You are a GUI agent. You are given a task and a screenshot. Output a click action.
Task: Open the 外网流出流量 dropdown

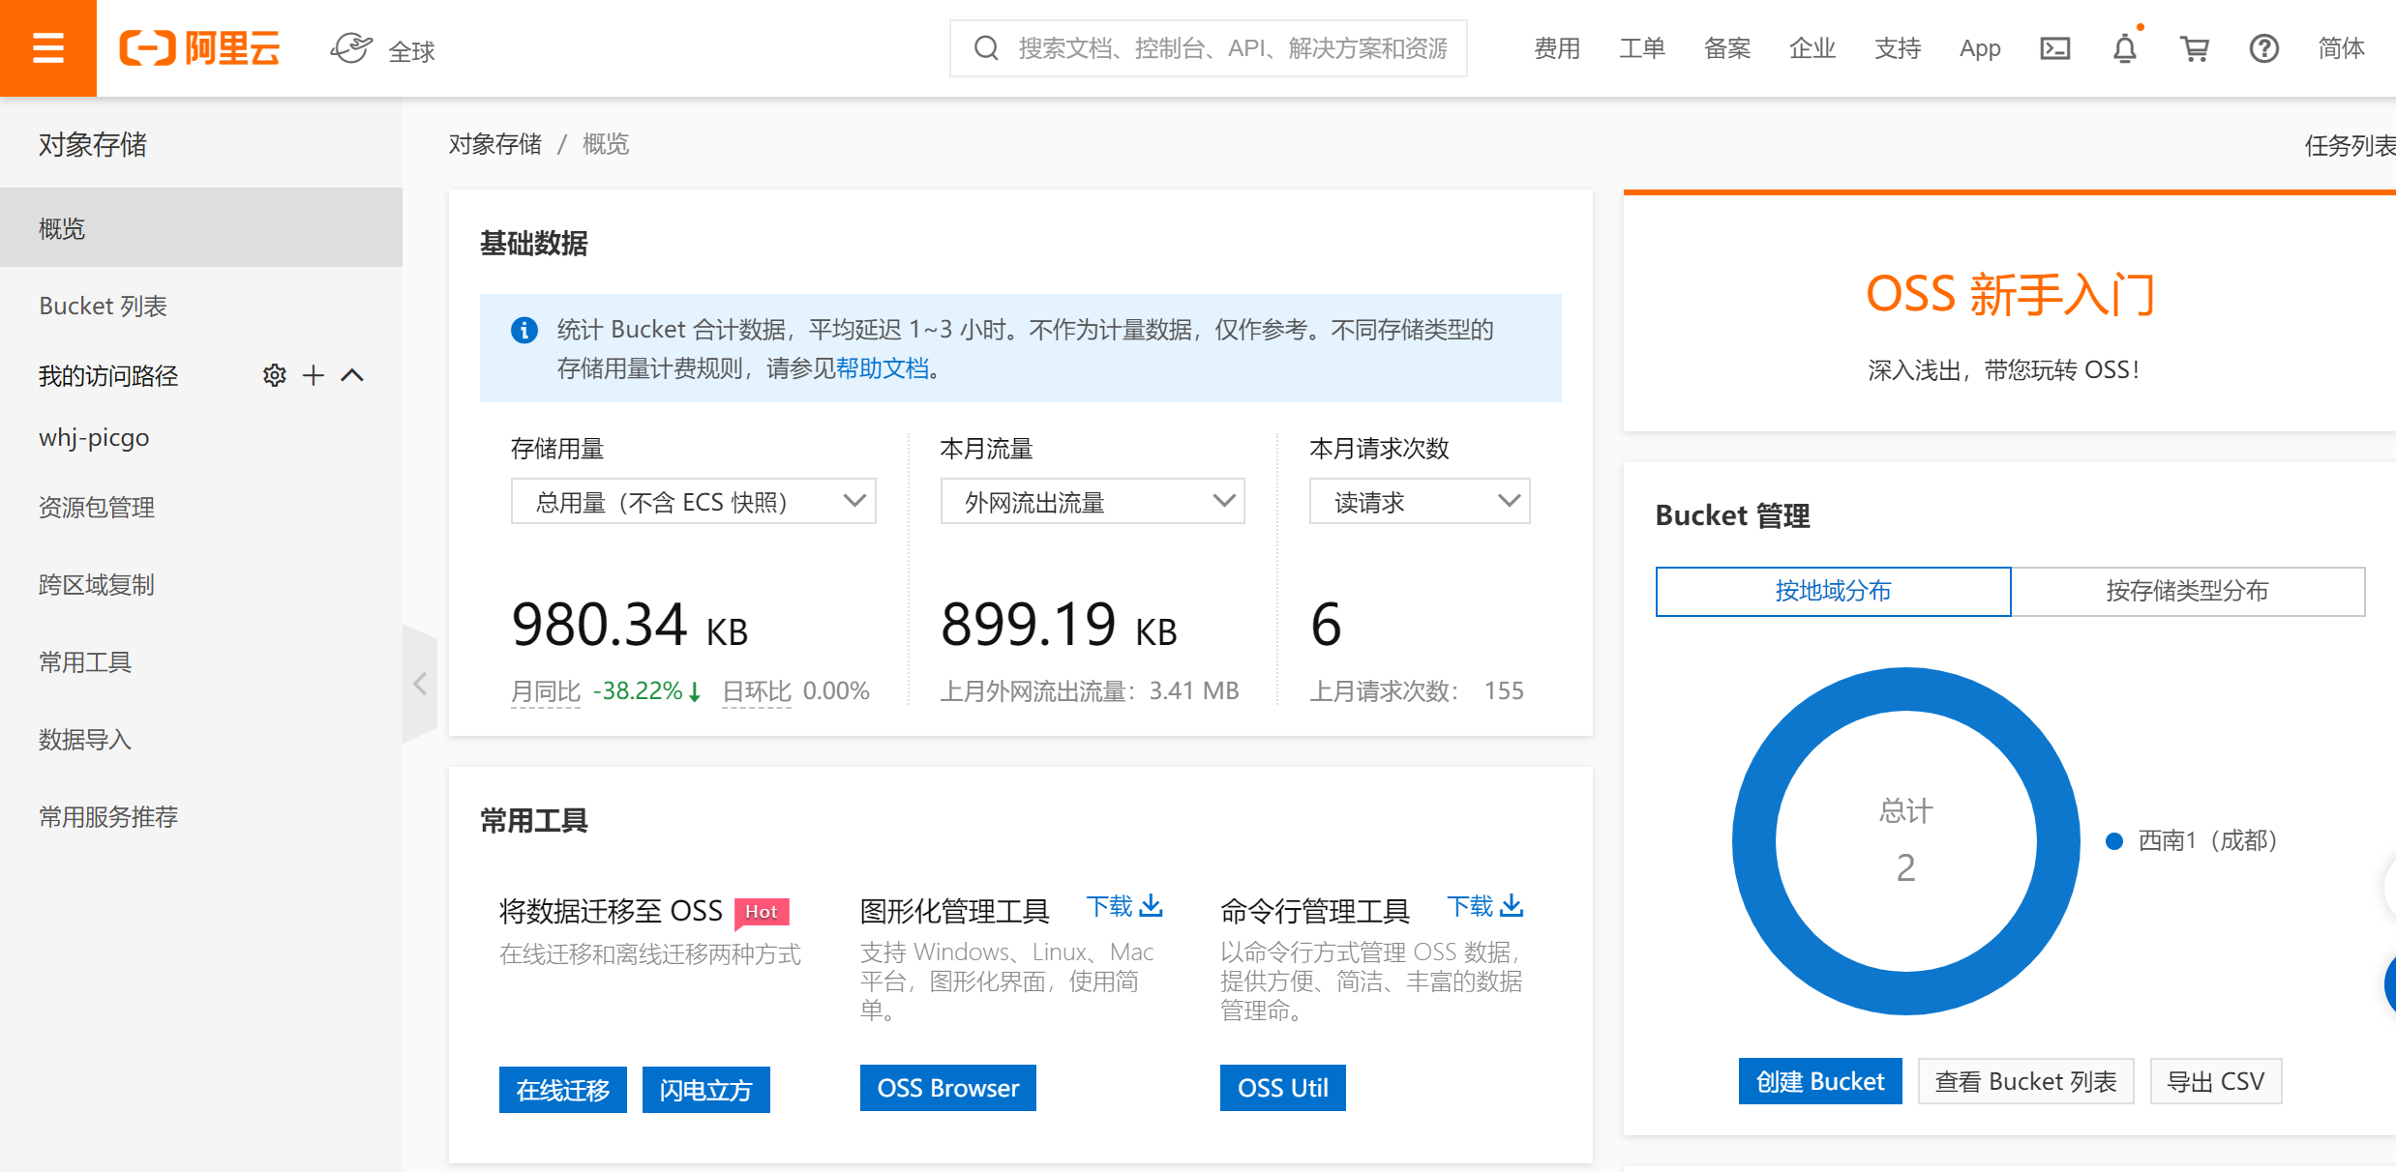[1092, 502]
